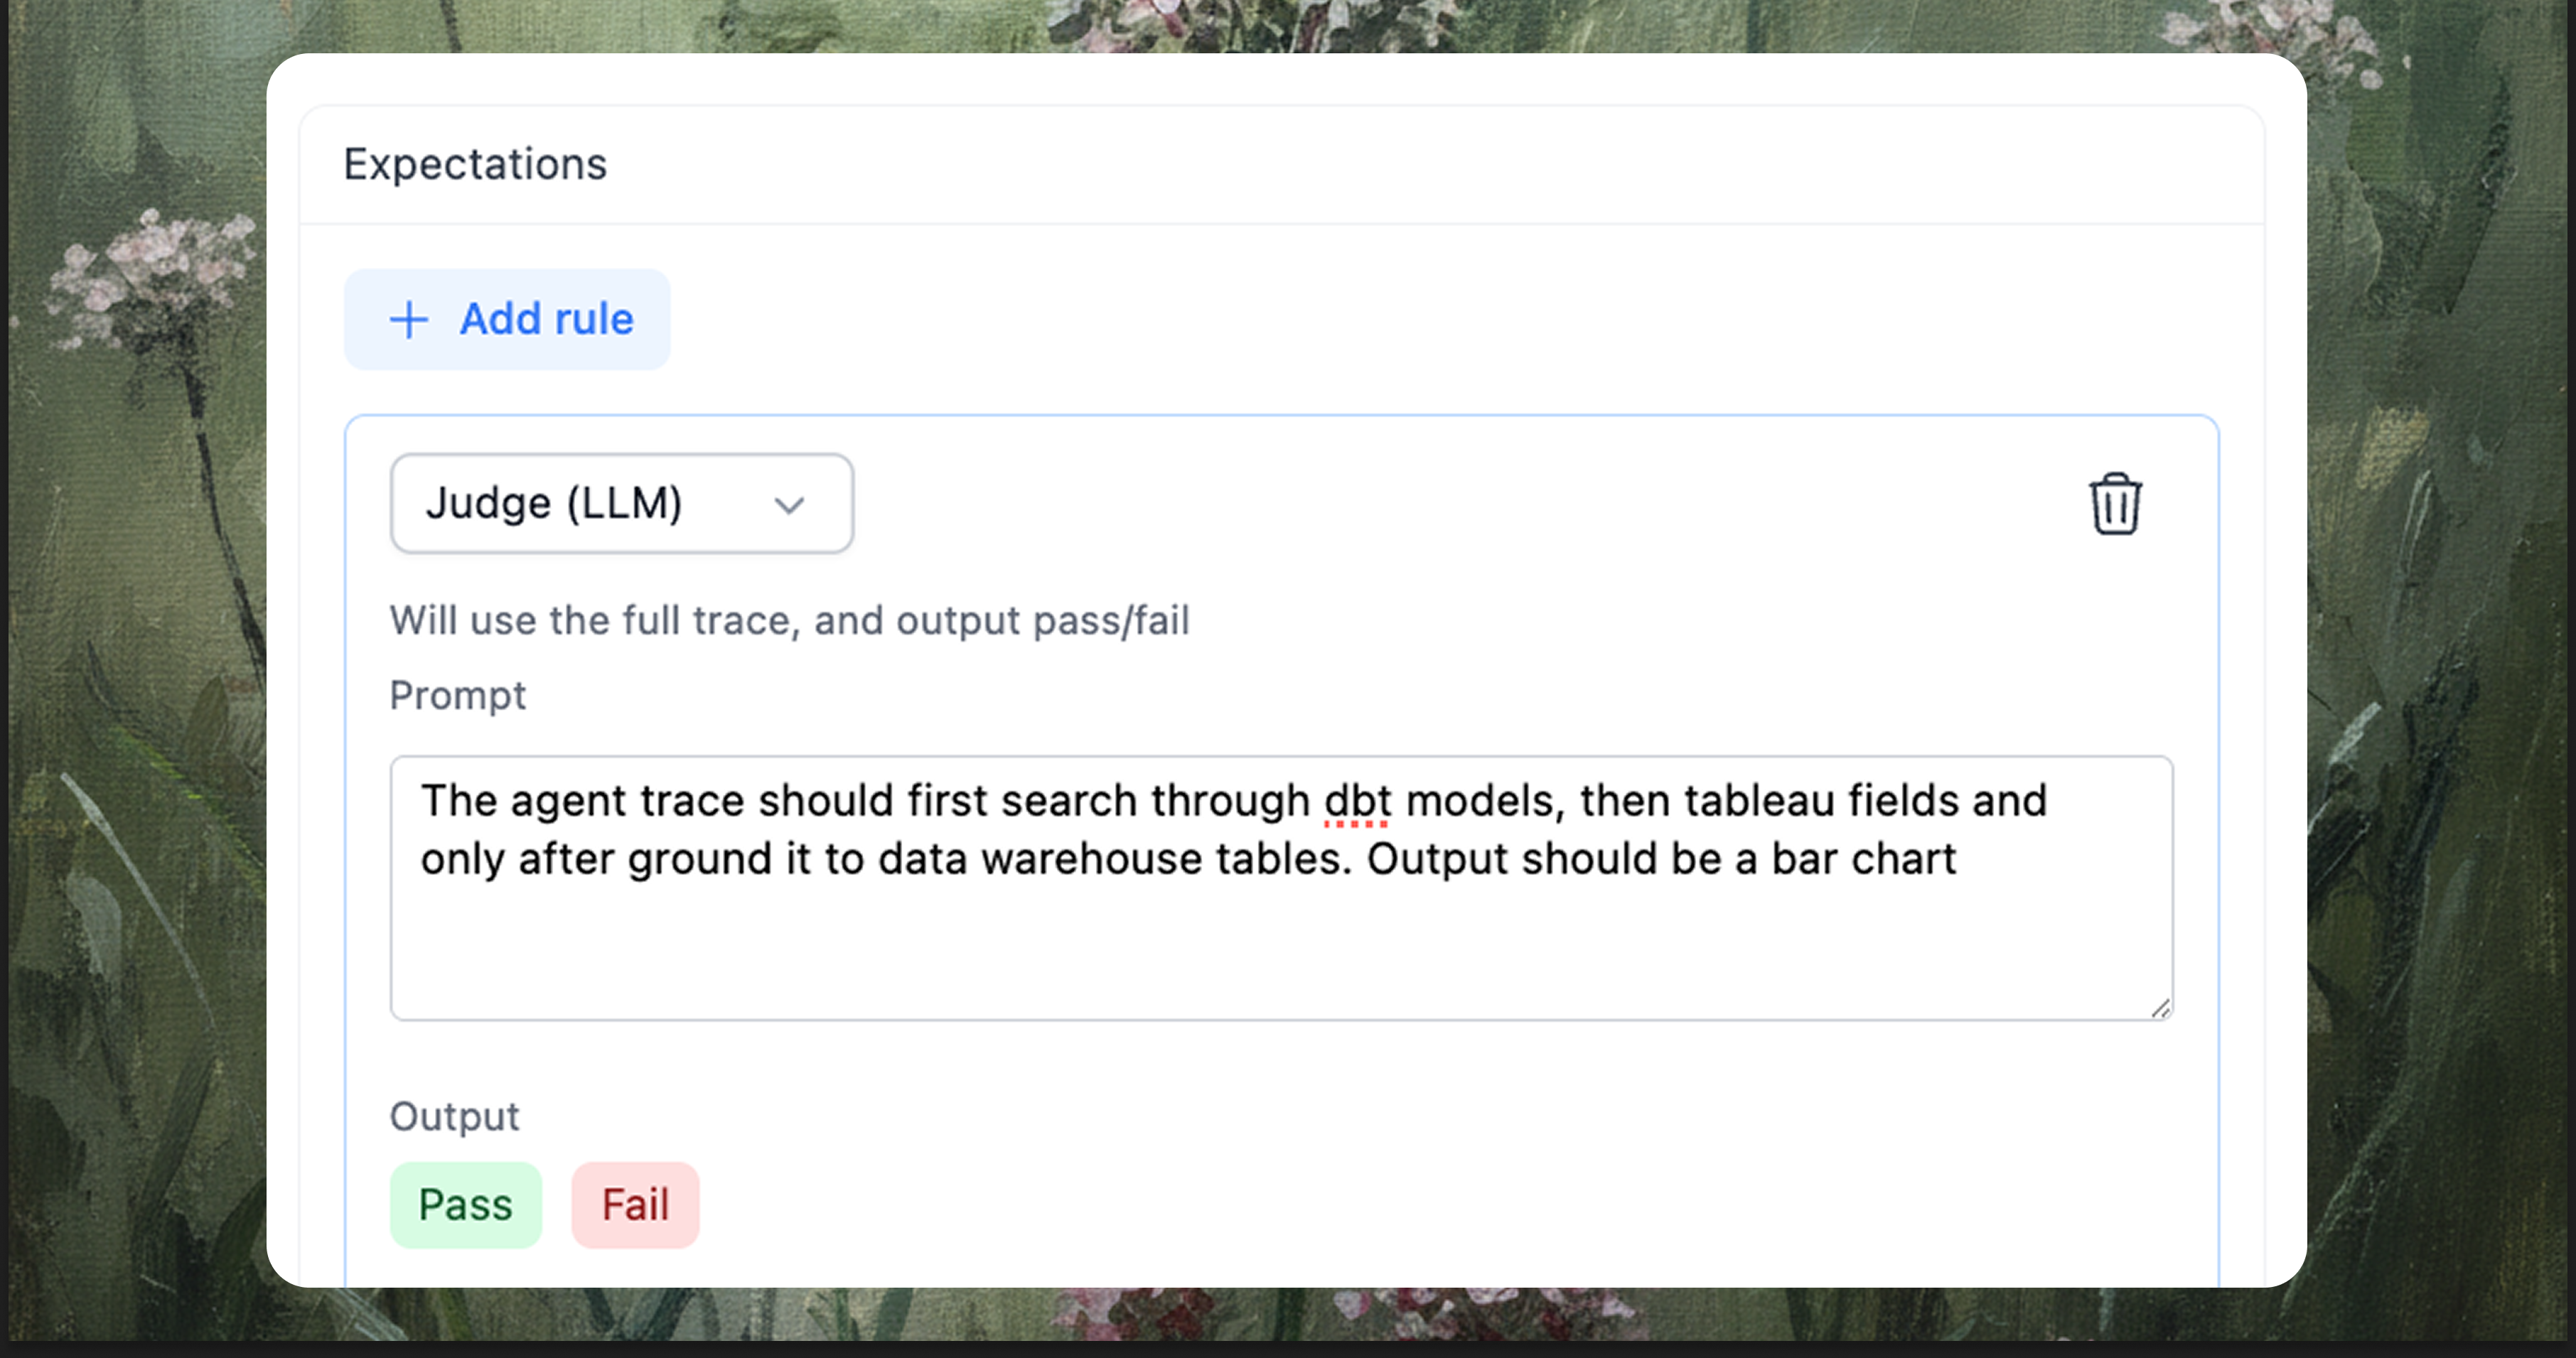Click the chevron arrow in Judge dropdown
2576x1358 pixels.
coord(789,505)
